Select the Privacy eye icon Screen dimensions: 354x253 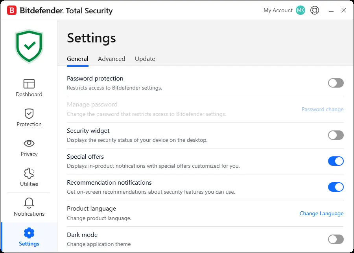pyautogui.click(x=29, y=143)
